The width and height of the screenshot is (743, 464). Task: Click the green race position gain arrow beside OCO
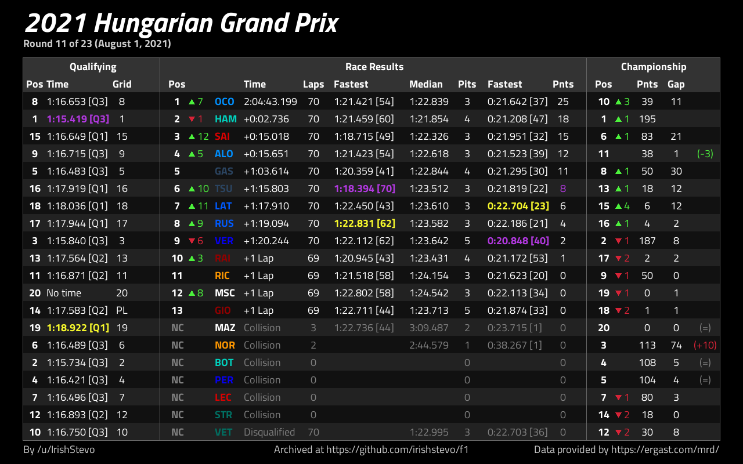(192, 102)
